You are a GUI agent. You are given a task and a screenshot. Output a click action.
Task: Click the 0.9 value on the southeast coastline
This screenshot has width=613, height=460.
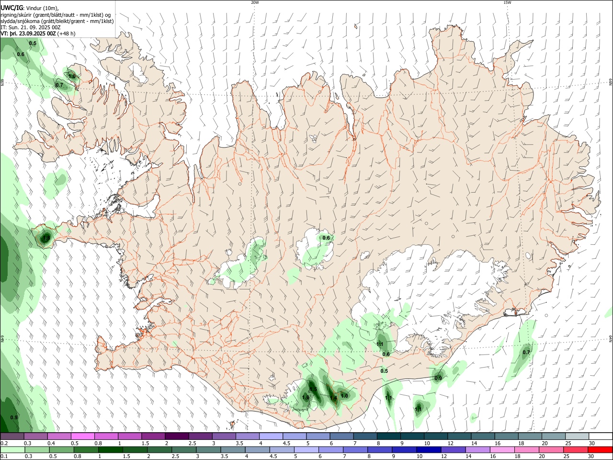(x=438, y=378)
